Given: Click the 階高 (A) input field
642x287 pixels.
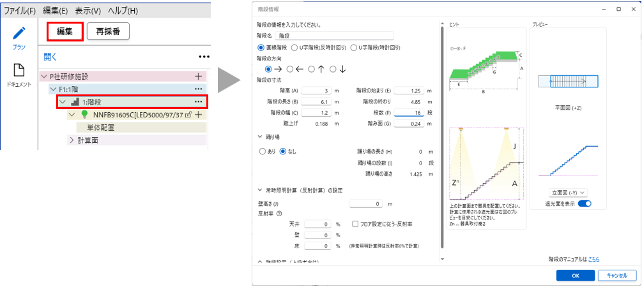Looking at the screenshot, I should (x=315, y=91).
